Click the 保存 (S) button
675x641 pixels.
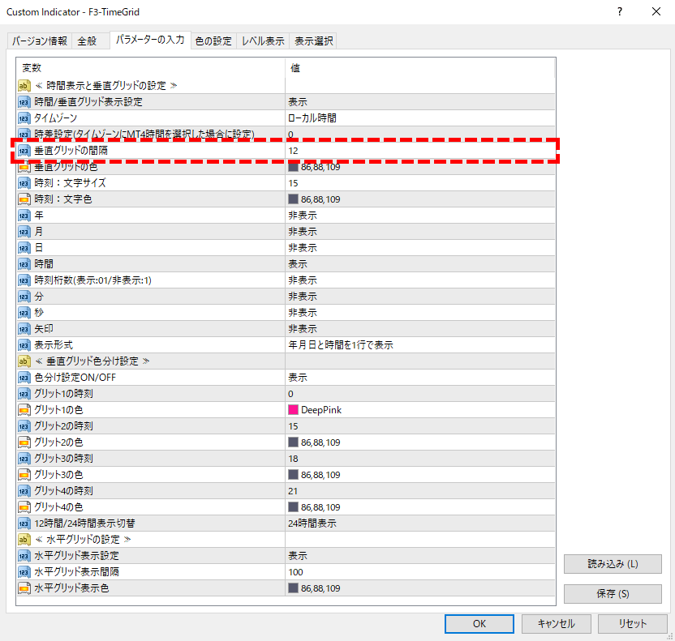(x=613, y=593)
